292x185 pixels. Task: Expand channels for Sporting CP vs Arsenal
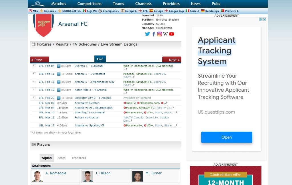point(177,112)
